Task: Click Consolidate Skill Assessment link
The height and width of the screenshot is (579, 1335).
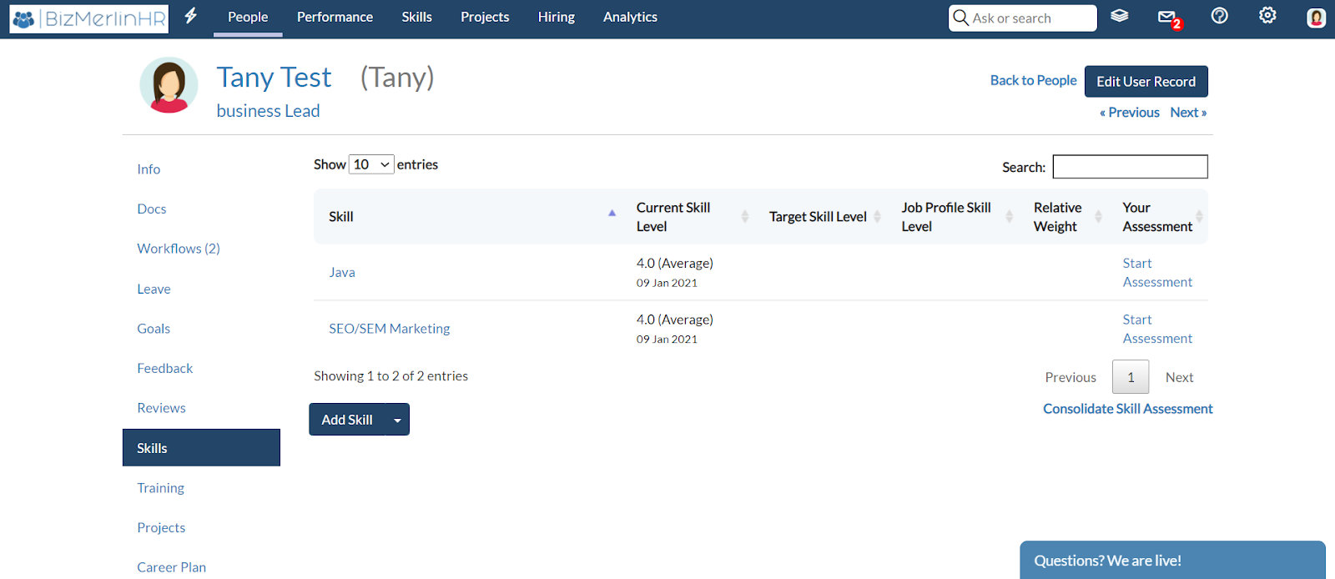Action: [x=1128, y=409]
